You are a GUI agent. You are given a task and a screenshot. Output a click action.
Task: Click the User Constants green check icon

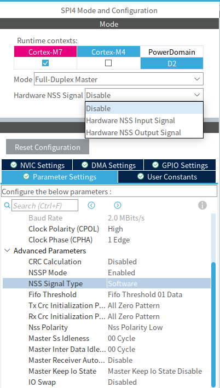[141, 177]
